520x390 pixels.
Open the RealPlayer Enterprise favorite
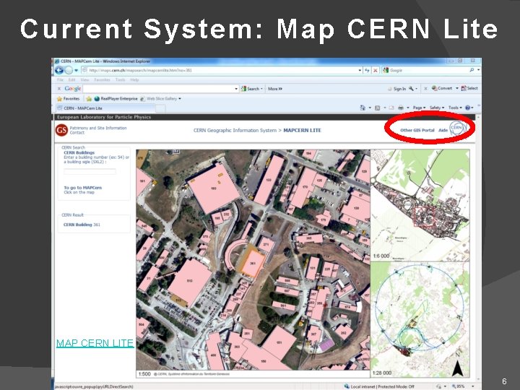click(x=116, y=98)
